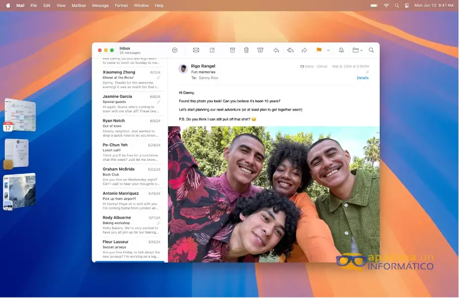Click the filter messages icon
Viewport: 459px width, 298px height.
pyautogui.click(x=175, y=50)
